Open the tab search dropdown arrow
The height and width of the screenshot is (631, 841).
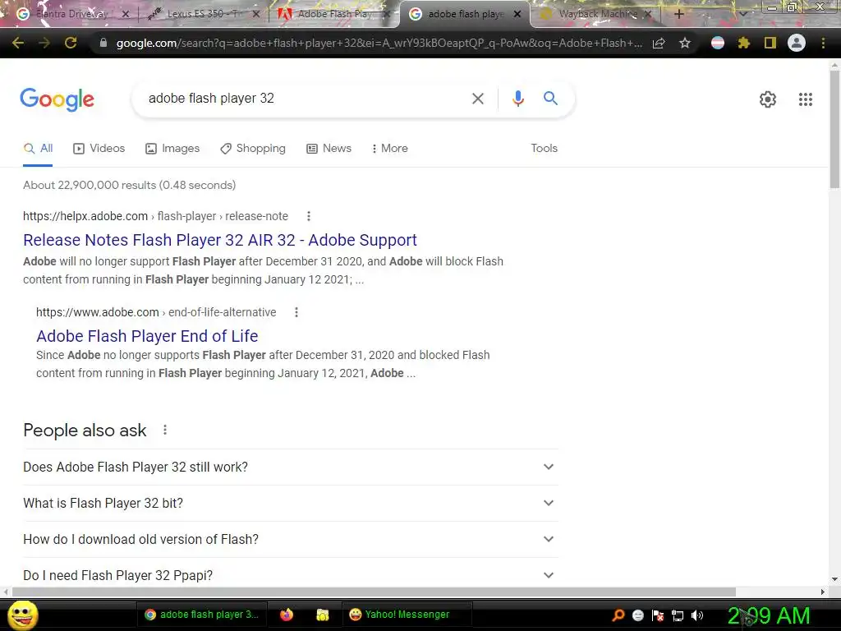tap(742, 14)
